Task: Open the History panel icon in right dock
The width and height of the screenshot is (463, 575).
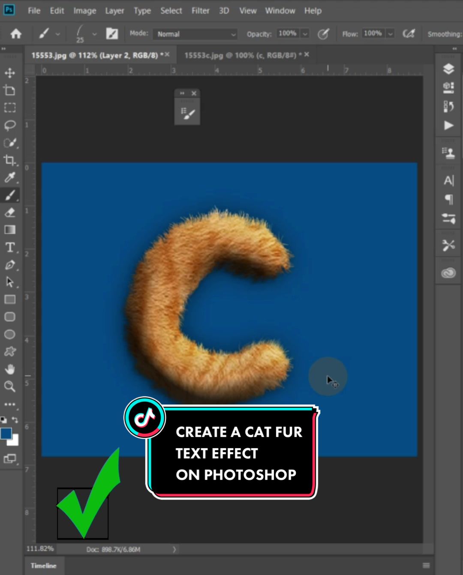Action: click(x=448, y=106)
